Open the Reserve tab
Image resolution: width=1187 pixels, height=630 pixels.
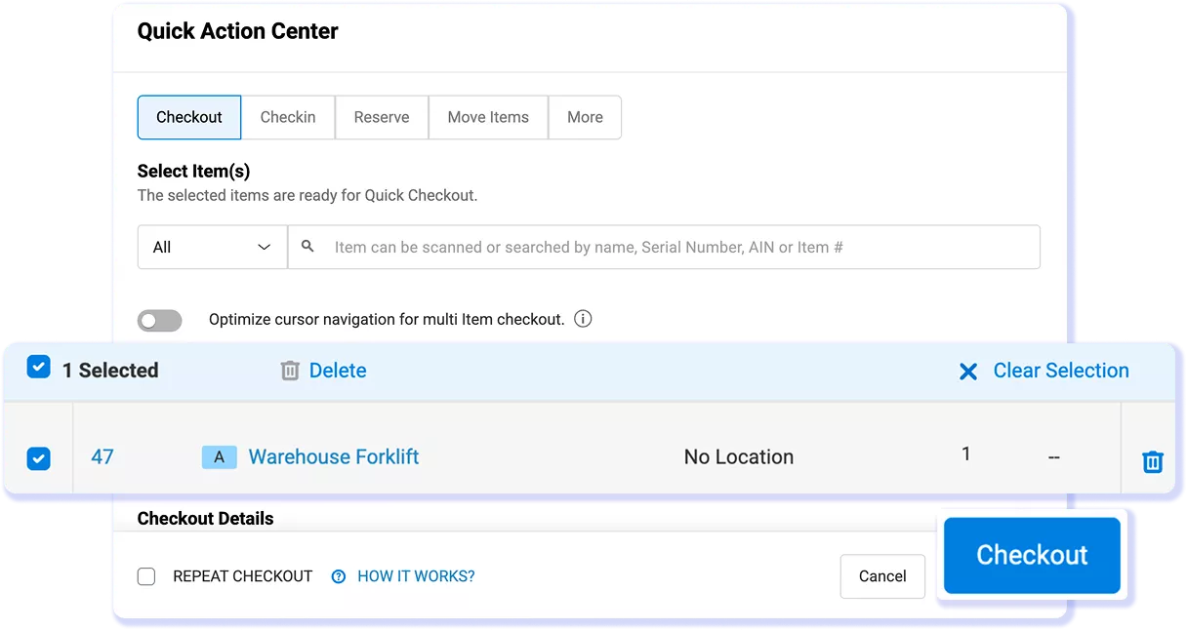point(382,117)
